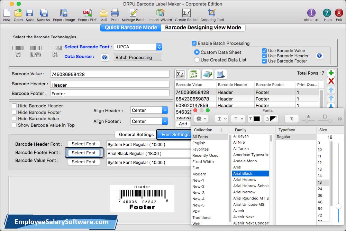Viewport: 346px width, 231px height.
Task: Toggle Use Barcode Footer checkbox
Action: point(264,61)
